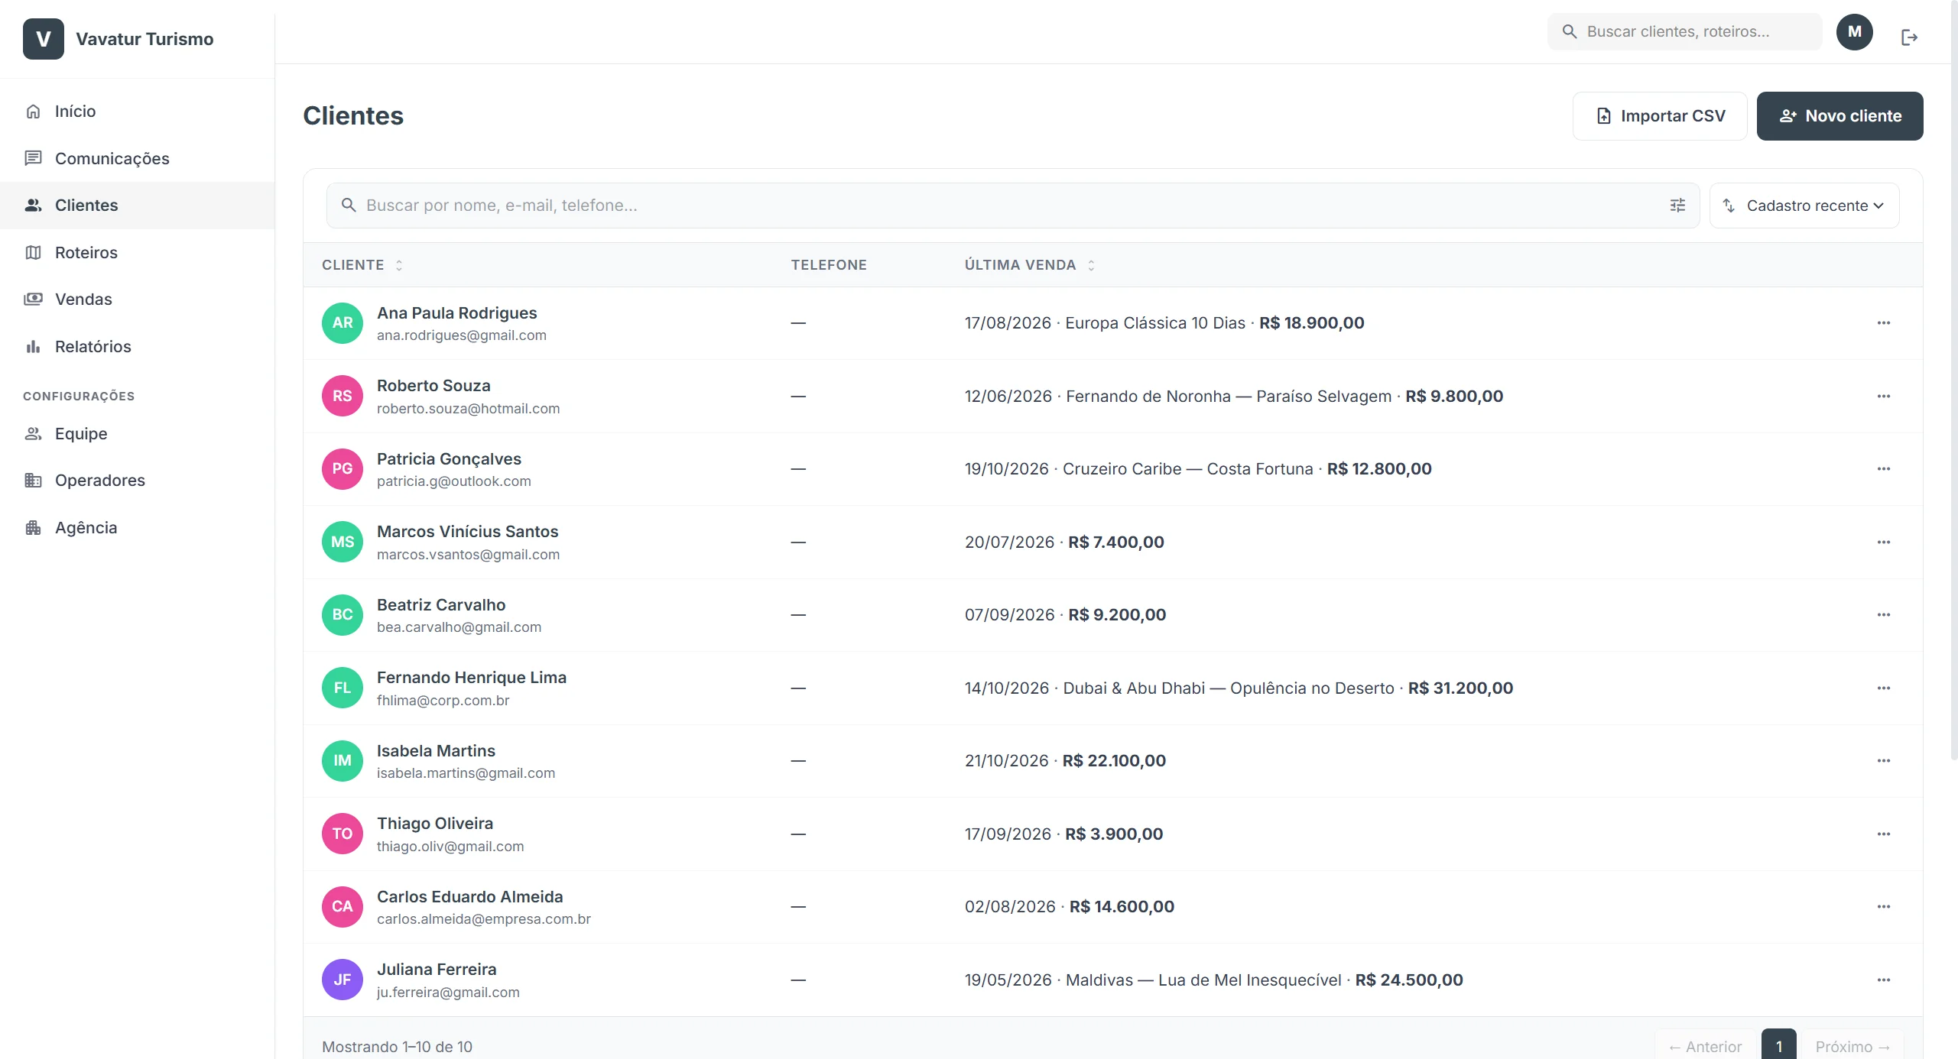This screenshot has width=1958, height=1059.
Task: Open Relatórios in the sidebar
Action: [x=138, y=347]
